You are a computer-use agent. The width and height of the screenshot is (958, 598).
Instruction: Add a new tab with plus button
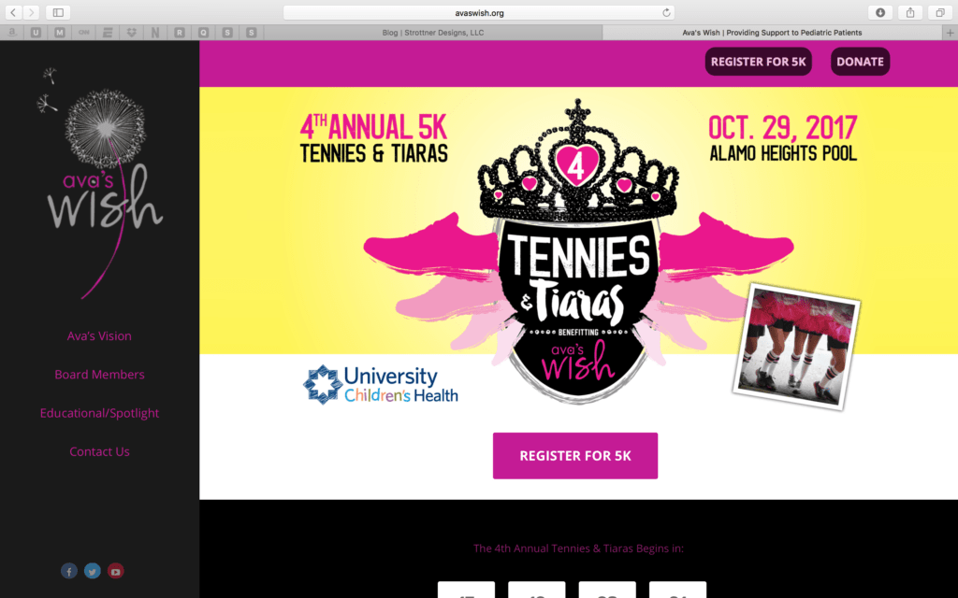(951, 33)
